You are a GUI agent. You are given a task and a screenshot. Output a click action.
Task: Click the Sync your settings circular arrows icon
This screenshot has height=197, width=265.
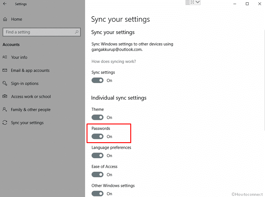click(5, 122)
